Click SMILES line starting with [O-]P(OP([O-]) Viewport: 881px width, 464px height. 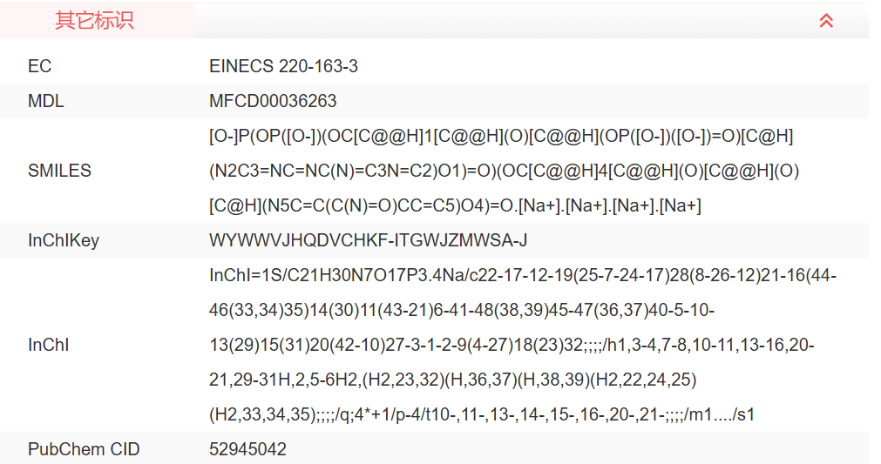click(501, 137)
